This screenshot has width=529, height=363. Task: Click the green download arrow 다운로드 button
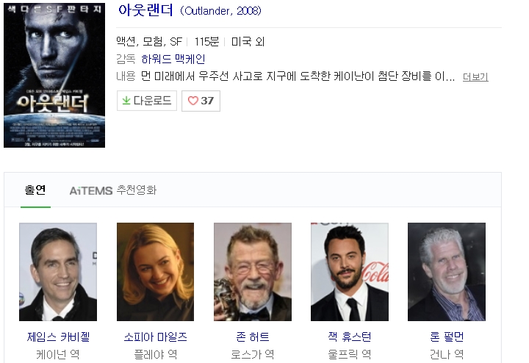point(146,101)
